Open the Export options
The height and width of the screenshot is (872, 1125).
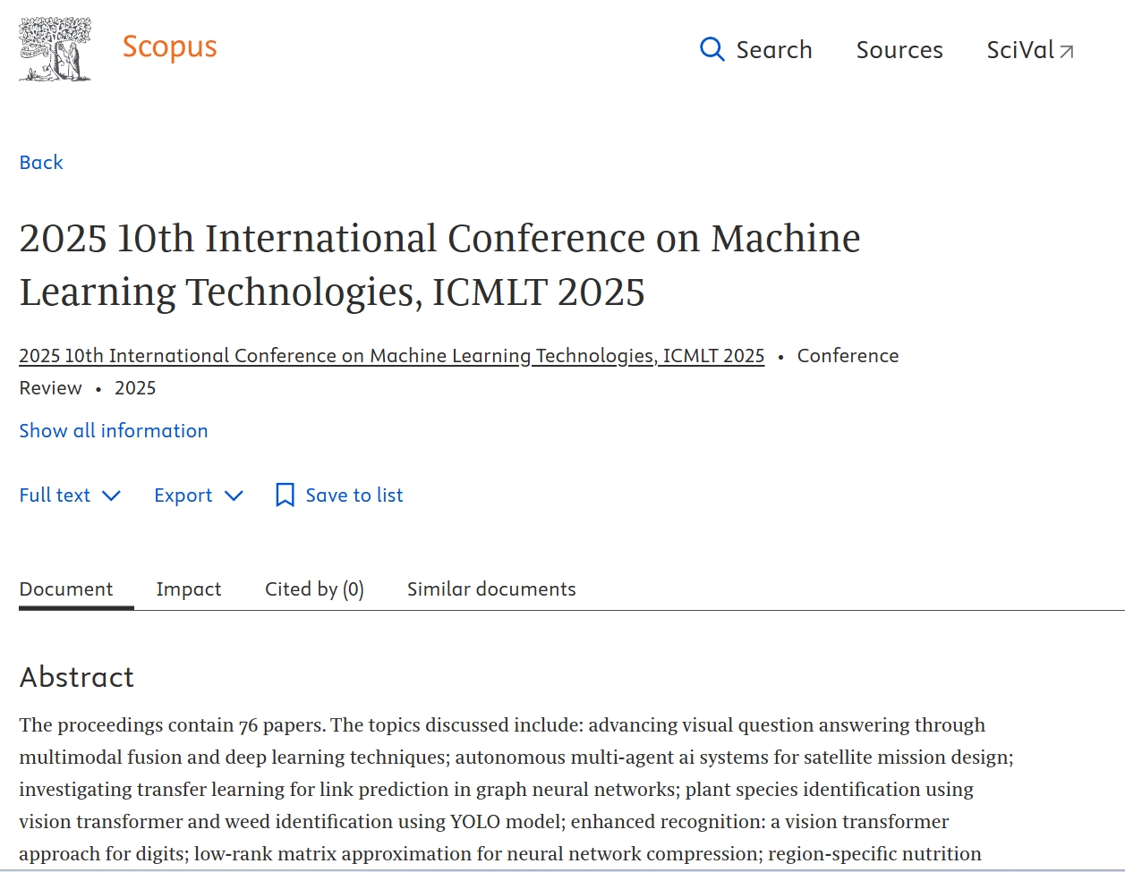(183, 495)
